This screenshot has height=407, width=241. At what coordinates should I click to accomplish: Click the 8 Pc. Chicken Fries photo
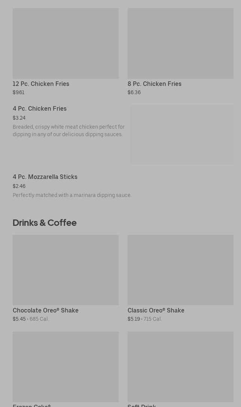[180, 44]
